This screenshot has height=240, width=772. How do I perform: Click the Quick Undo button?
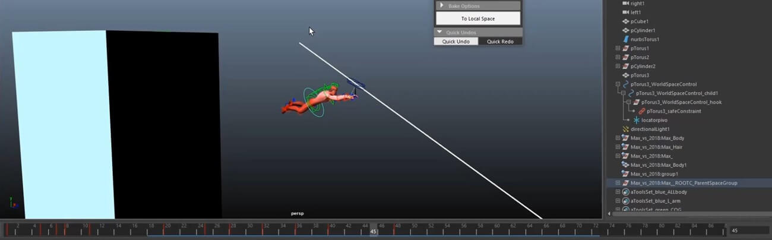click(x=455, y=42)
